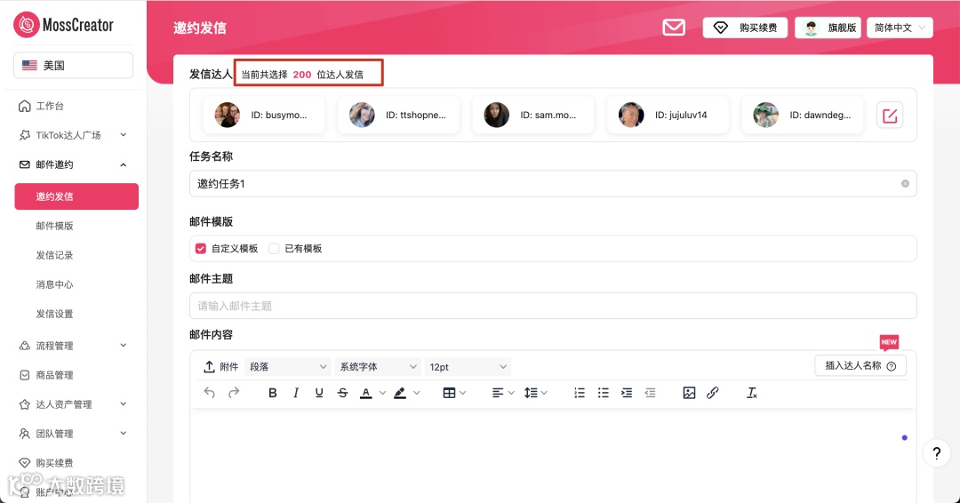Focus the 邮件主题 input field
The height and width of the screenshot is (503, 960).
553,306
